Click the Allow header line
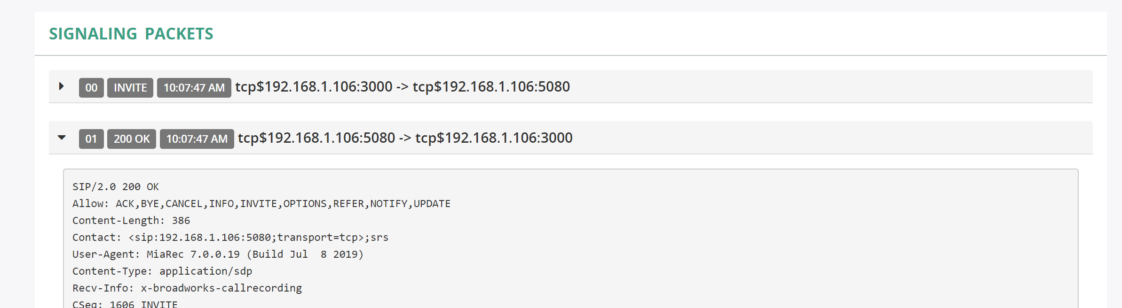 [x=261, y=204]
